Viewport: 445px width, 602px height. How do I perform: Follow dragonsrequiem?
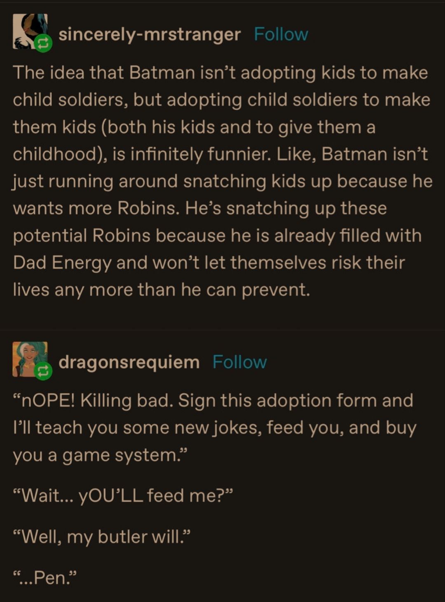coord(239,362)
